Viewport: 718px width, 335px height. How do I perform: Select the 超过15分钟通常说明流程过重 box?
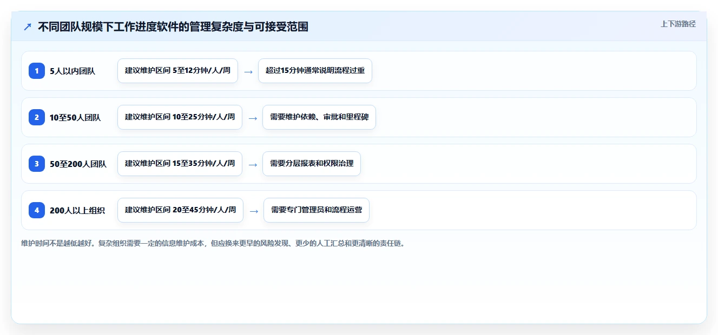(315, 71)
